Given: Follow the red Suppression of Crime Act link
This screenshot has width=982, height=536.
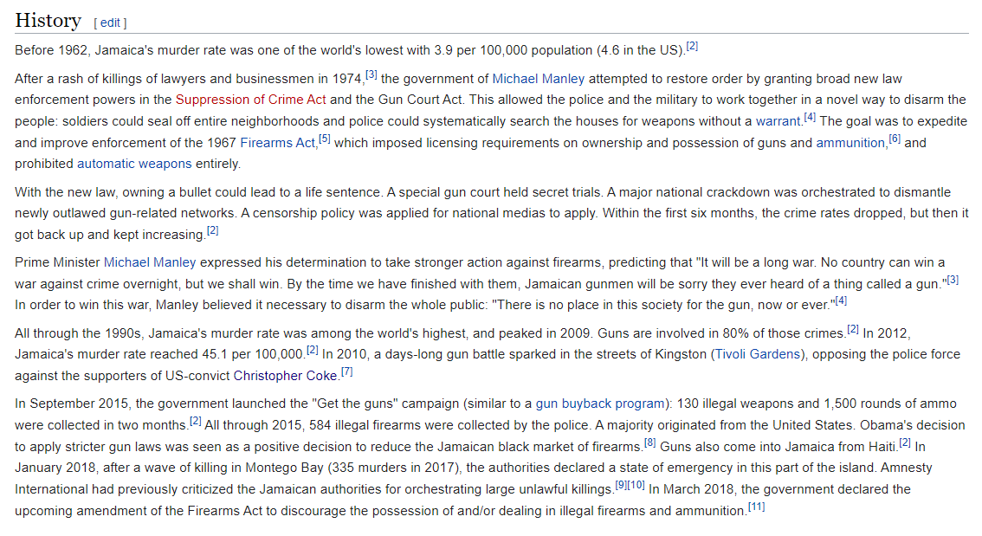Looking at the screenshot, I should 250,100.
